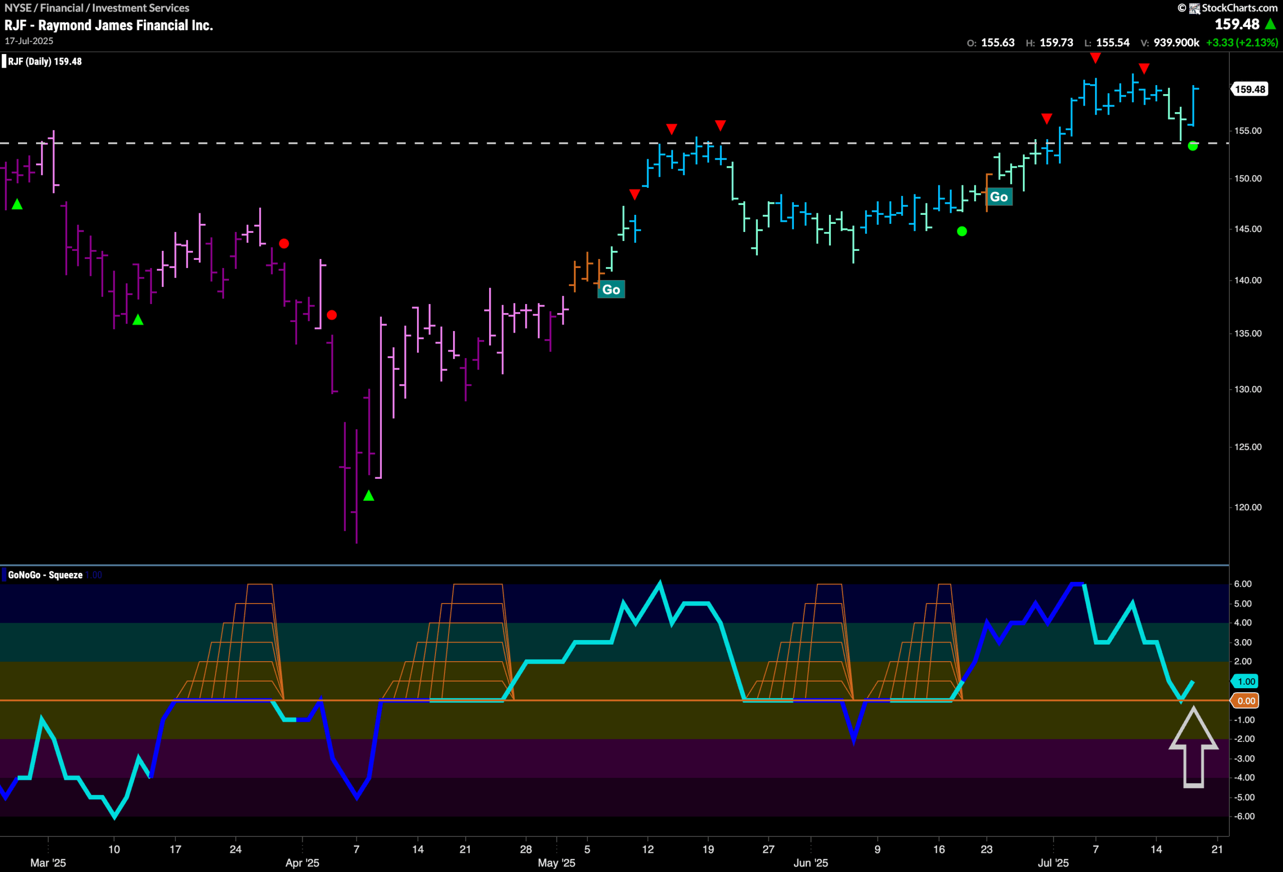This screenshot has width=1283, height=872.
Task: Click the StockCharts.com link text
Action: (1239, 8)
